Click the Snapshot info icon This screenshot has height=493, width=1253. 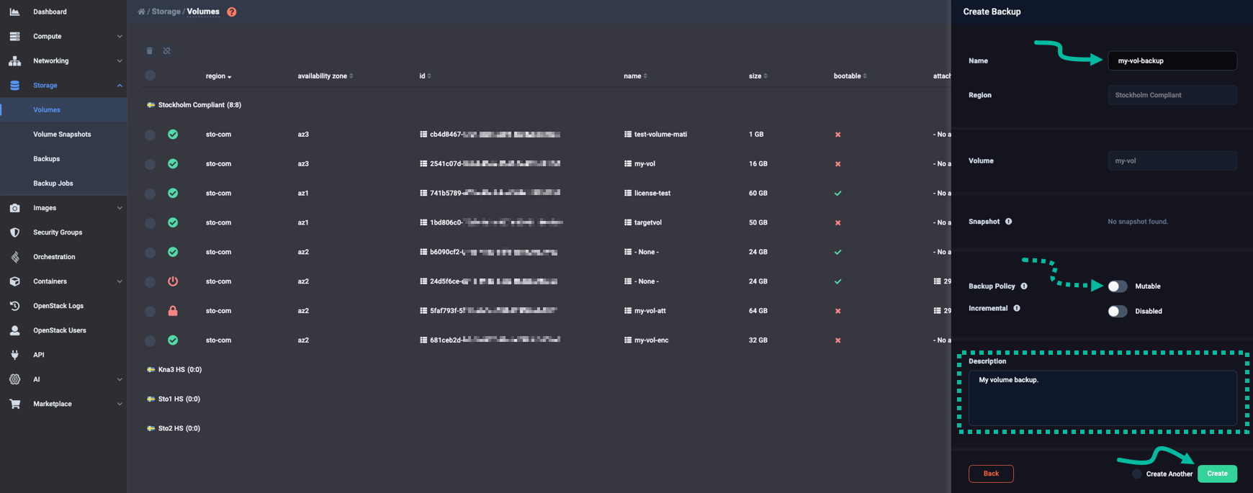(1009, 222)
